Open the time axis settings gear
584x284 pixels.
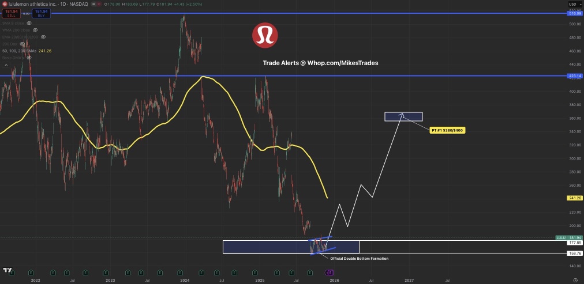575,279
